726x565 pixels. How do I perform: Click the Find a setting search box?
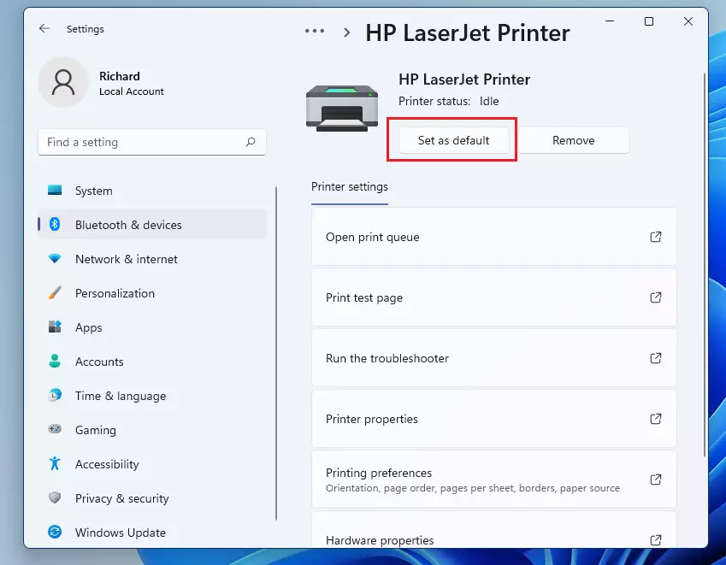pos(152,142)
